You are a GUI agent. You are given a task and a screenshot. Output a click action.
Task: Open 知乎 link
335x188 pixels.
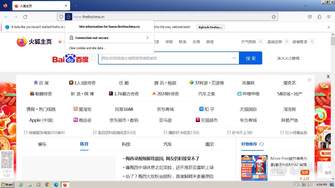pyautogui.click(x=207, y=109)
